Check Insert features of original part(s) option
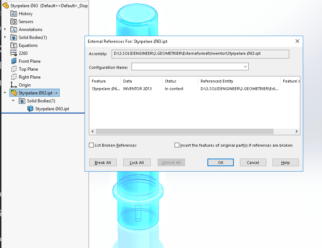 [x=177, y=145]
